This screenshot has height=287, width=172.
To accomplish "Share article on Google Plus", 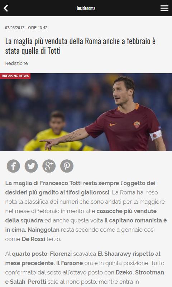I will [49, 166].
